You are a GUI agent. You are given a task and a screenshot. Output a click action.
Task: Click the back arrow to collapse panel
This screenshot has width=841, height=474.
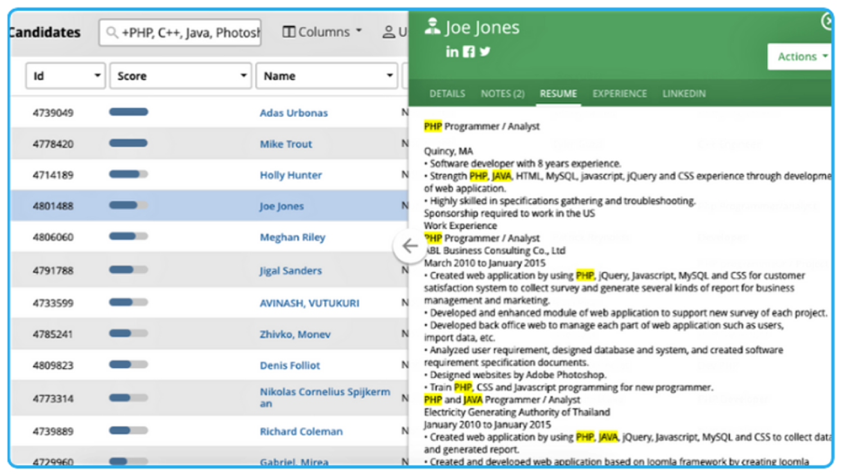410,246
